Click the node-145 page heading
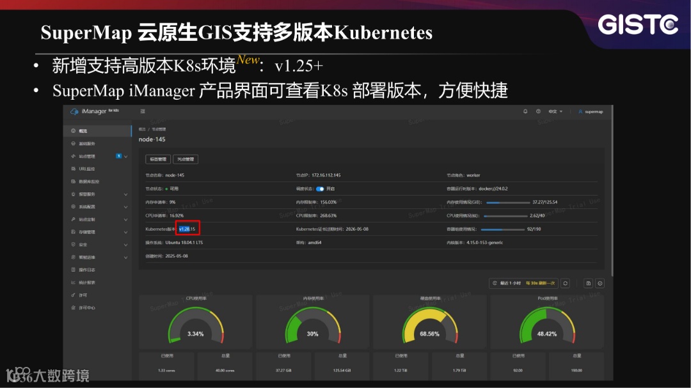 tap(152, 139)
